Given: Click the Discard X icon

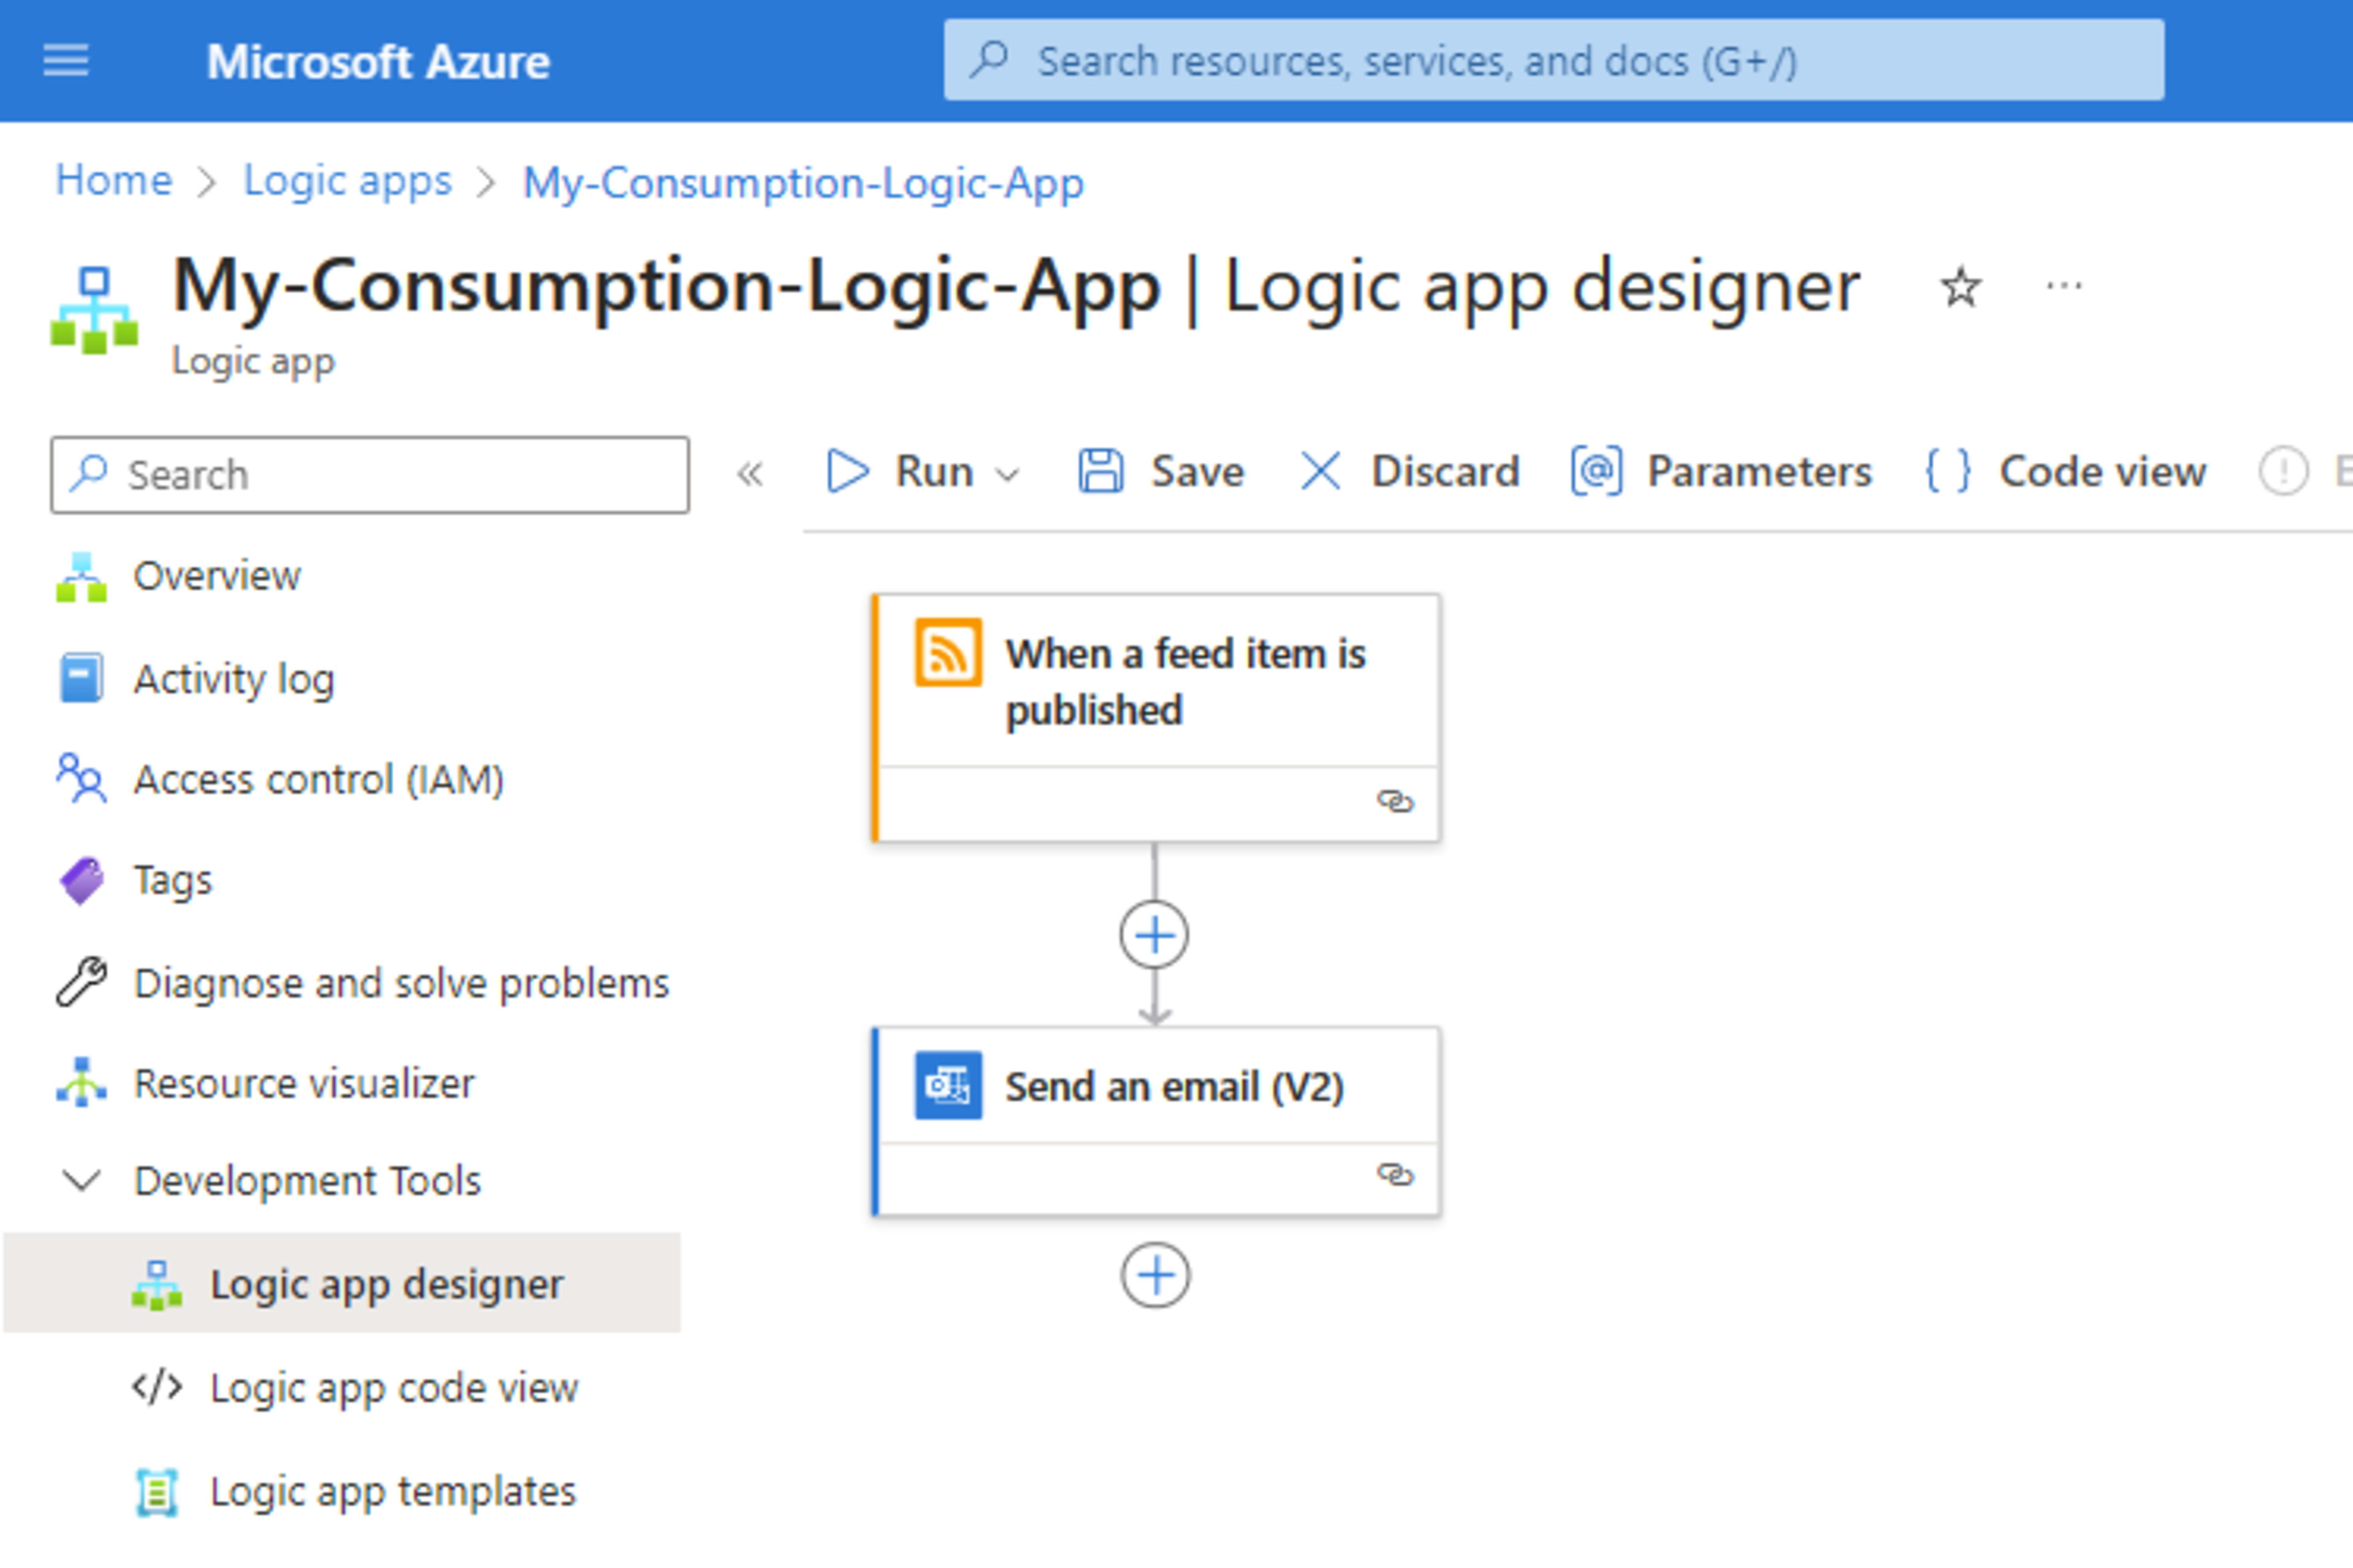Looking at the screenshot, I should click(x=1319, y=471).
